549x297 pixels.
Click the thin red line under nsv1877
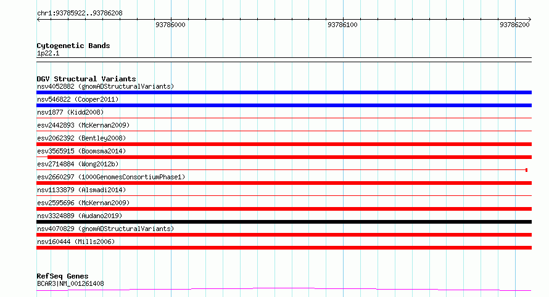[284, 118]
